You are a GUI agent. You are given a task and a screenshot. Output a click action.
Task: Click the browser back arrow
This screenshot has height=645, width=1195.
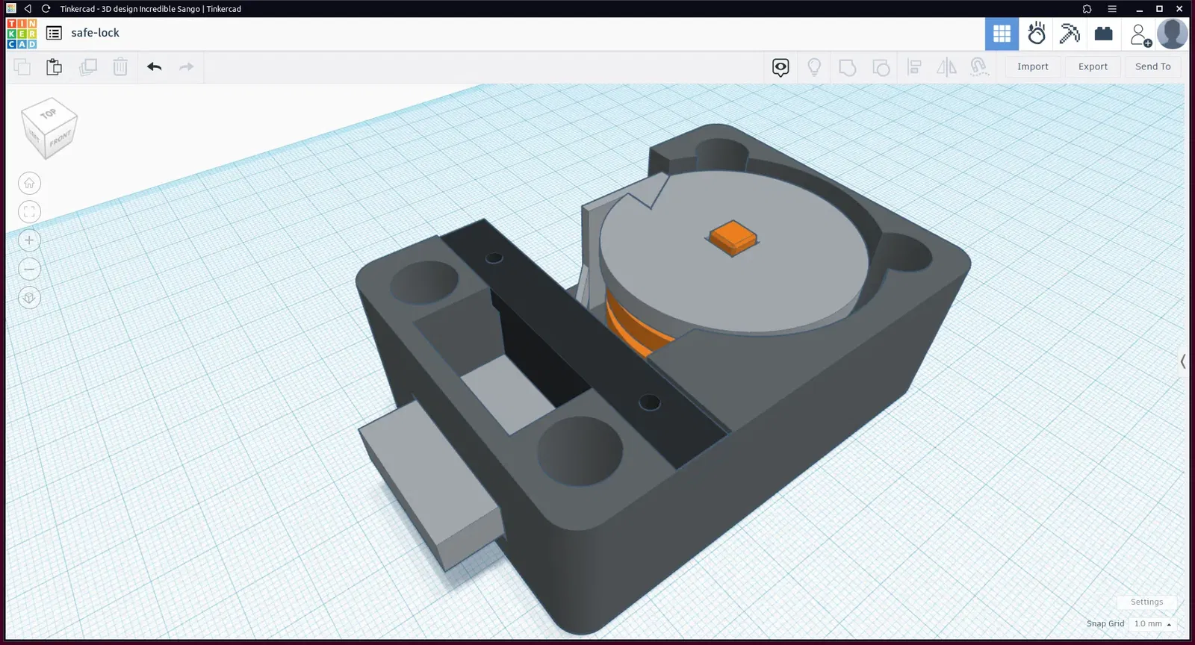[x=28, y=9]
